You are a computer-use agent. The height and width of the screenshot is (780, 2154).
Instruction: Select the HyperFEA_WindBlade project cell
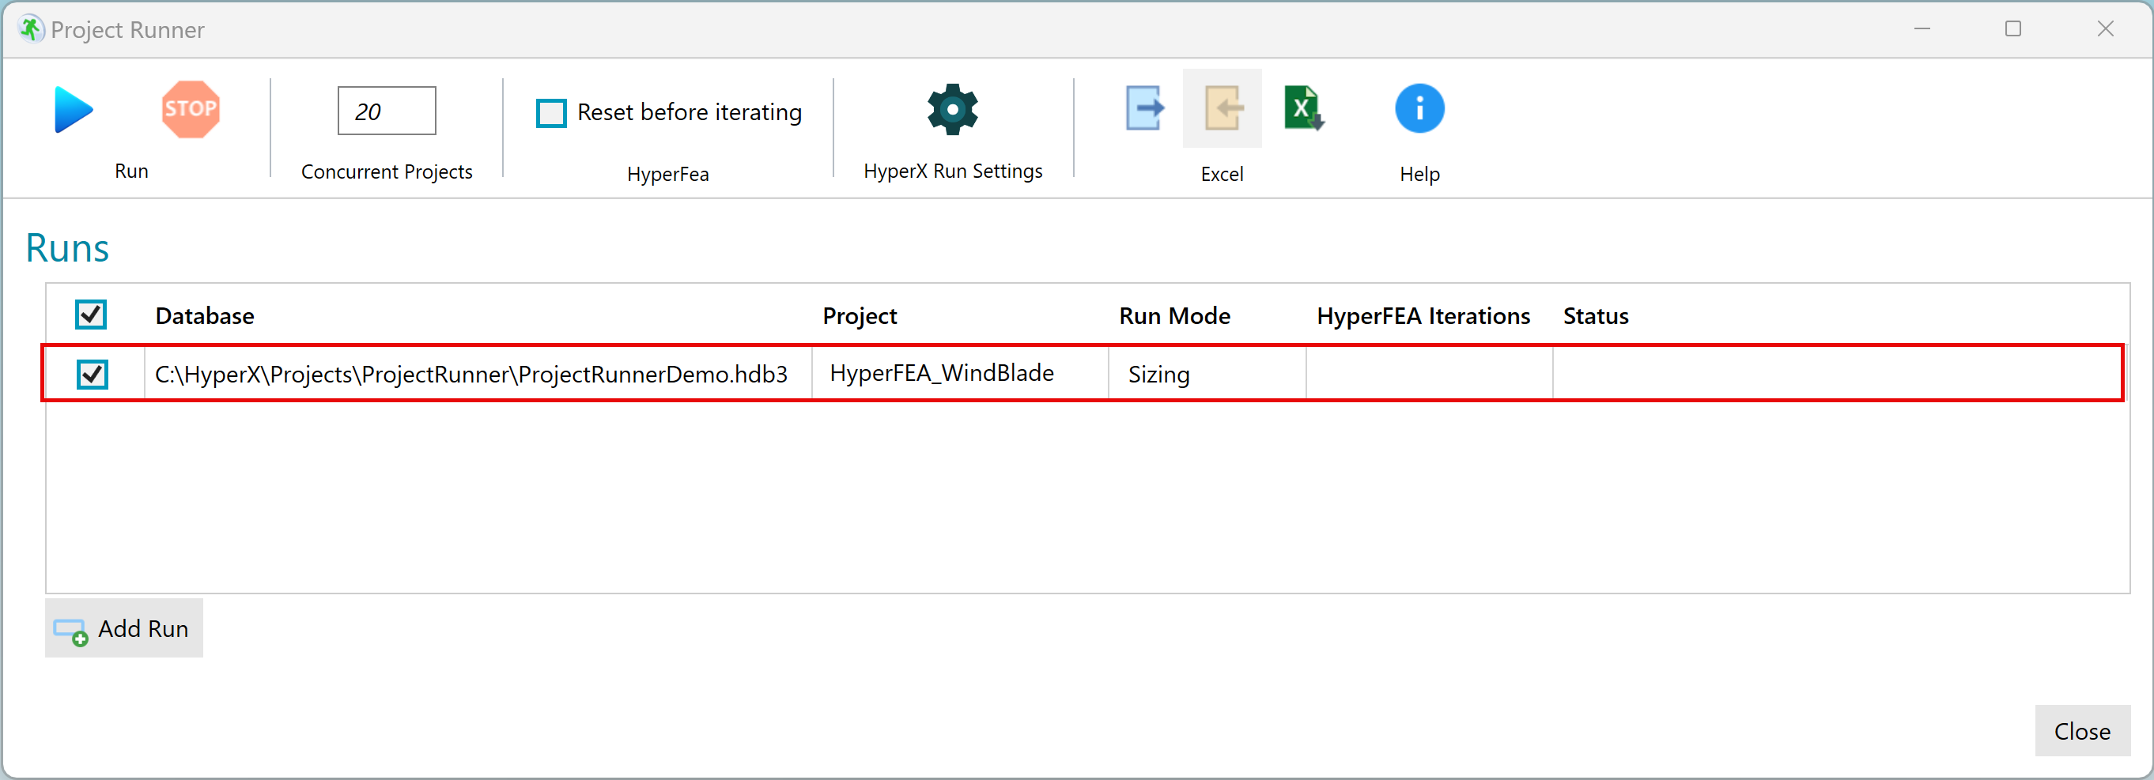(x=960, y=374)
